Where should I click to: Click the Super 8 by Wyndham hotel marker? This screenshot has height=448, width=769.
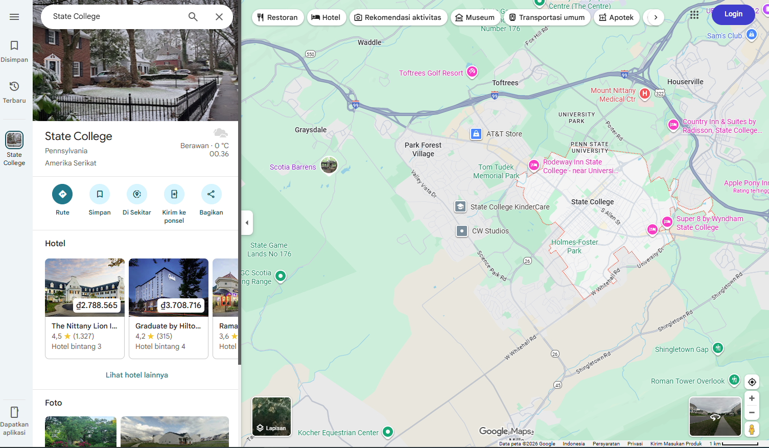pyautogui.click(x=667, y=222)
